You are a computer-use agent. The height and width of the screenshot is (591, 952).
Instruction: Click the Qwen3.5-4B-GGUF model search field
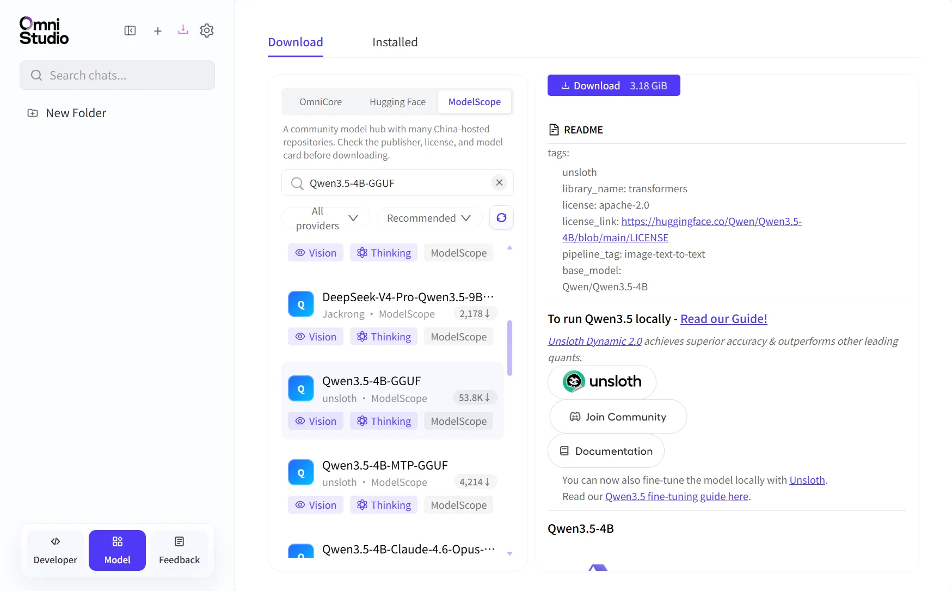pos(397,182)
